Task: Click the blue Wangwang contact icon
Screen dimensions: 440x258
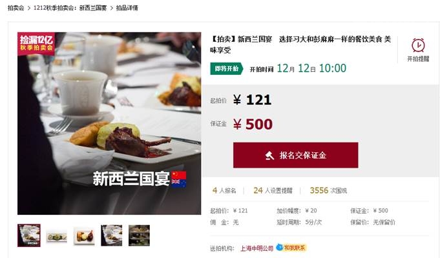Action: (x=279, y=247)
